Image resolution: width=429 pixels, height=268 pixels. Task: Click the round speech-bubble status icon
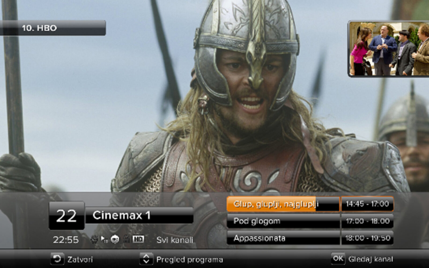115,239
